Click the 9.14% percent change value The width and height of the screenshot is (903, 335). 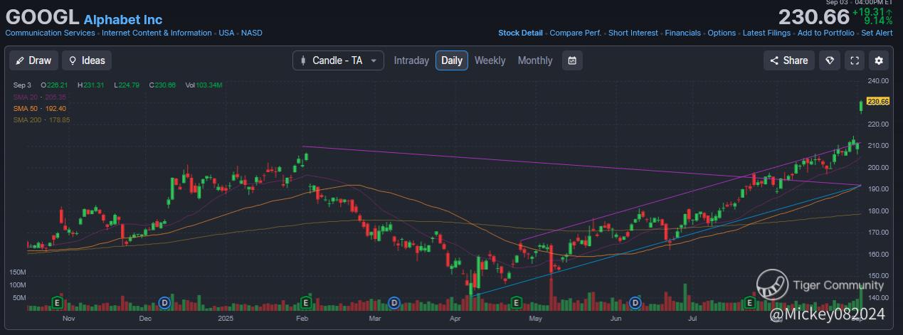[x=878, y=21]
